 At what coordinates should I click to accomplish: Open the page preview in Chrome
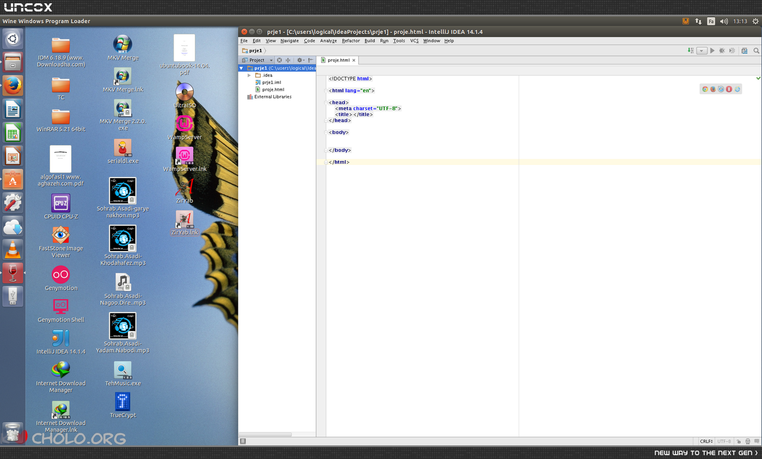705,89
